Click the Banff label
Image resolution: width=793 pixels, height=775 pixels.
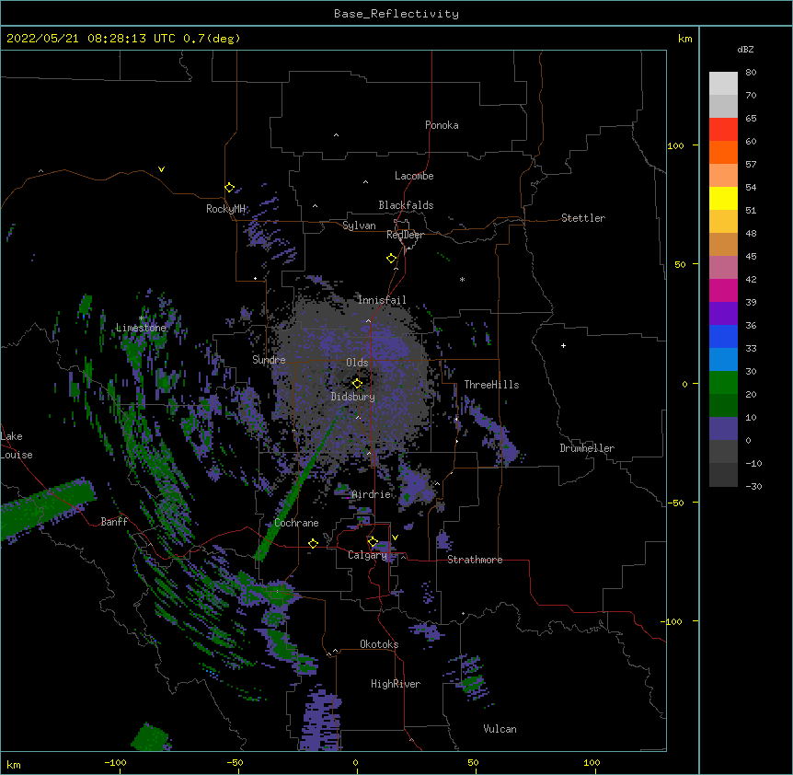(114, 522)
